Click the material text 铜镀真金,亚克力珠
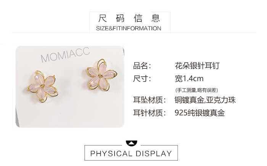Screen dimensions: 267x166 (x=205, y=100)
